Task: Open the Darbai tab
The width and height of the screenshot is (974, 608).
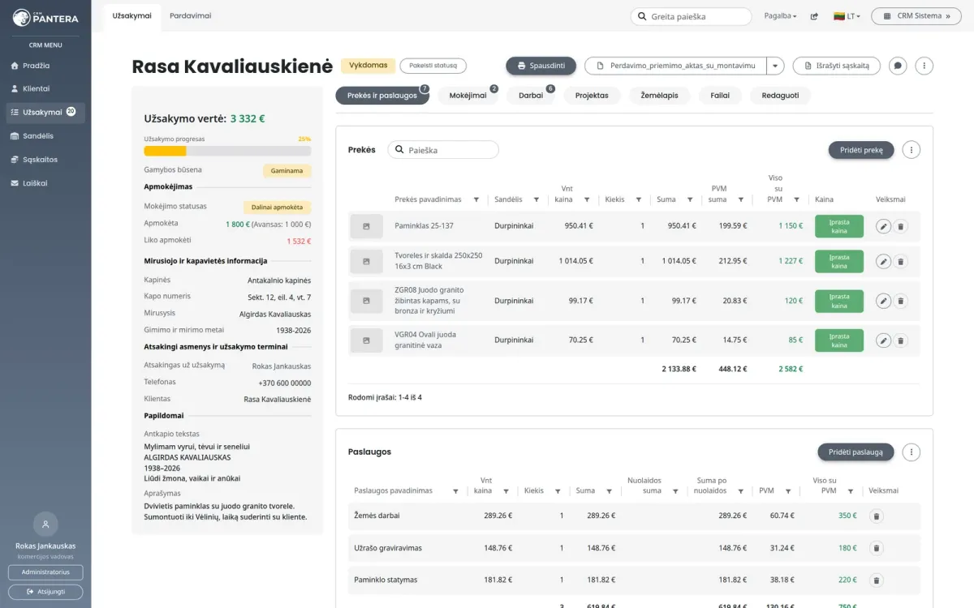Action: [x=531, y=96]
